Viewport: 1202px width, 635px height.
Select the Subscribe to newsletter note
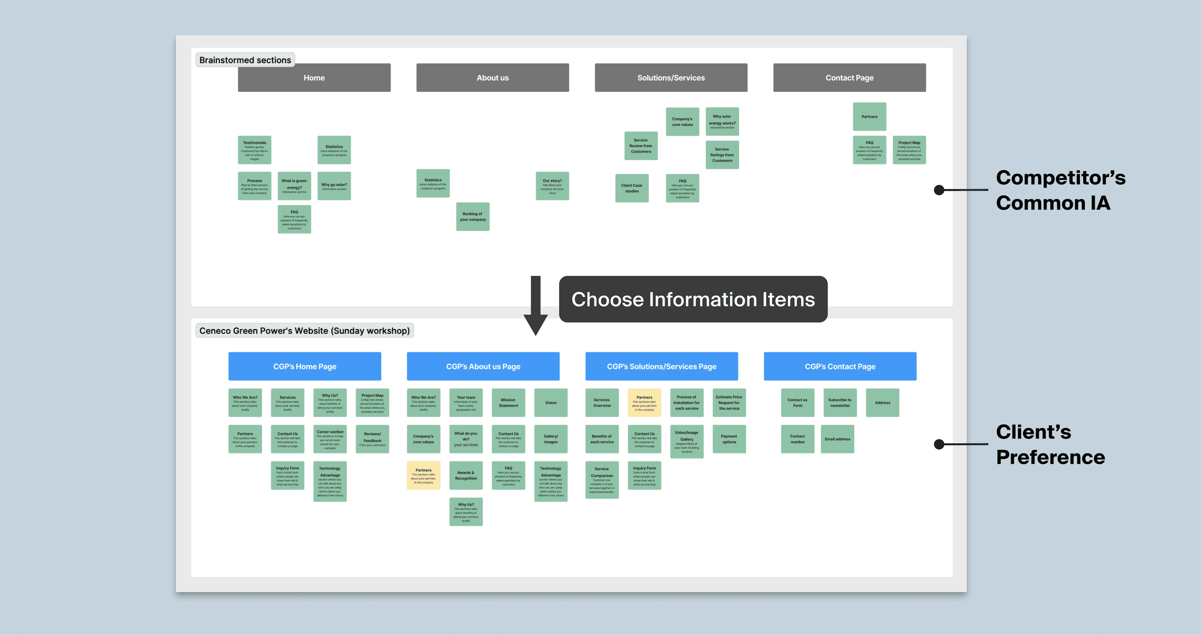pos(840,403)
